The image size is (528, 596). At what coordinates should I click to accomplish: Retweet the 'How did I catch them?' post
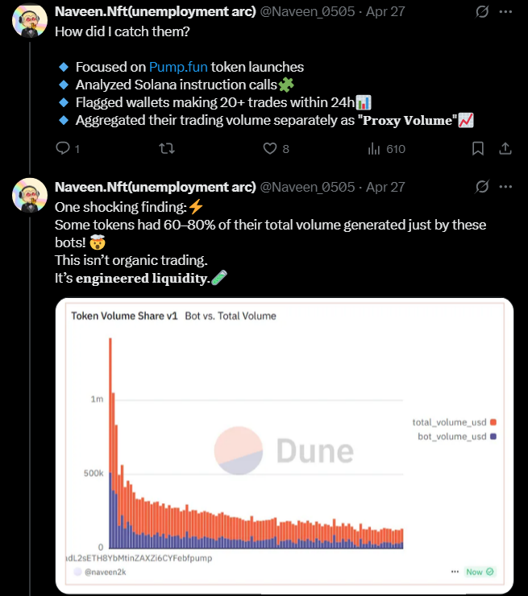(x=167, y=148)
